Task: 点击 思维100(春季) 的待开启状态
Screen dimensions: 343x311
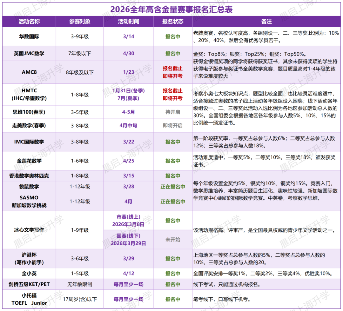Action: (172, 112)
